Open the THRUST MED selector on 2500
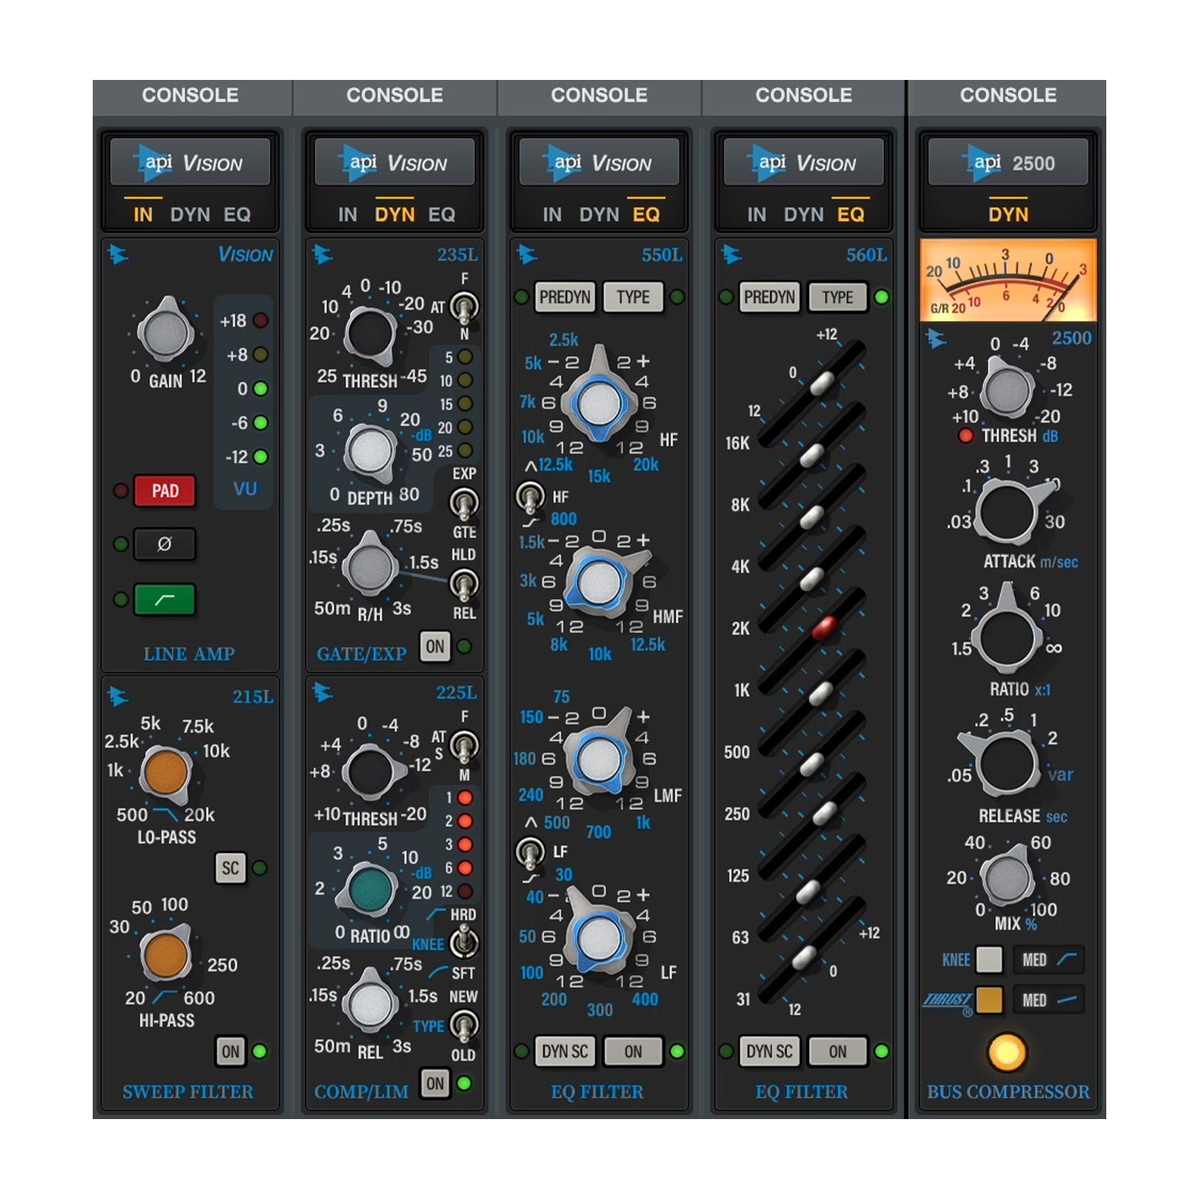The width and height of the screenshot is (1199, 1199). tap(1049, 1000)
